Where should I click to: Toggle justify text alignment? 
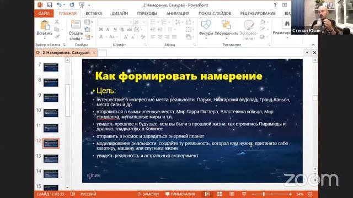pos(174,37)
